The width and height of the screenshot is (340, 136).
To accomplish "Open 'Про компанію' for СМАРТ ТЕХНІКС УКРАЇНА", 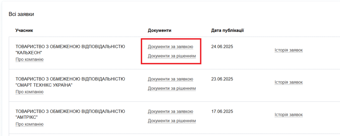I will [29, 92].
